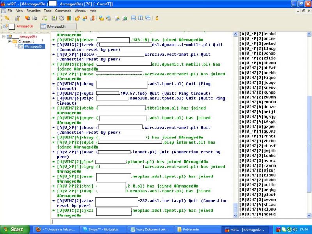The image size is (312, 234).
Task: Click the DCC Chat people toolbar icon
Action: [85, 18]
